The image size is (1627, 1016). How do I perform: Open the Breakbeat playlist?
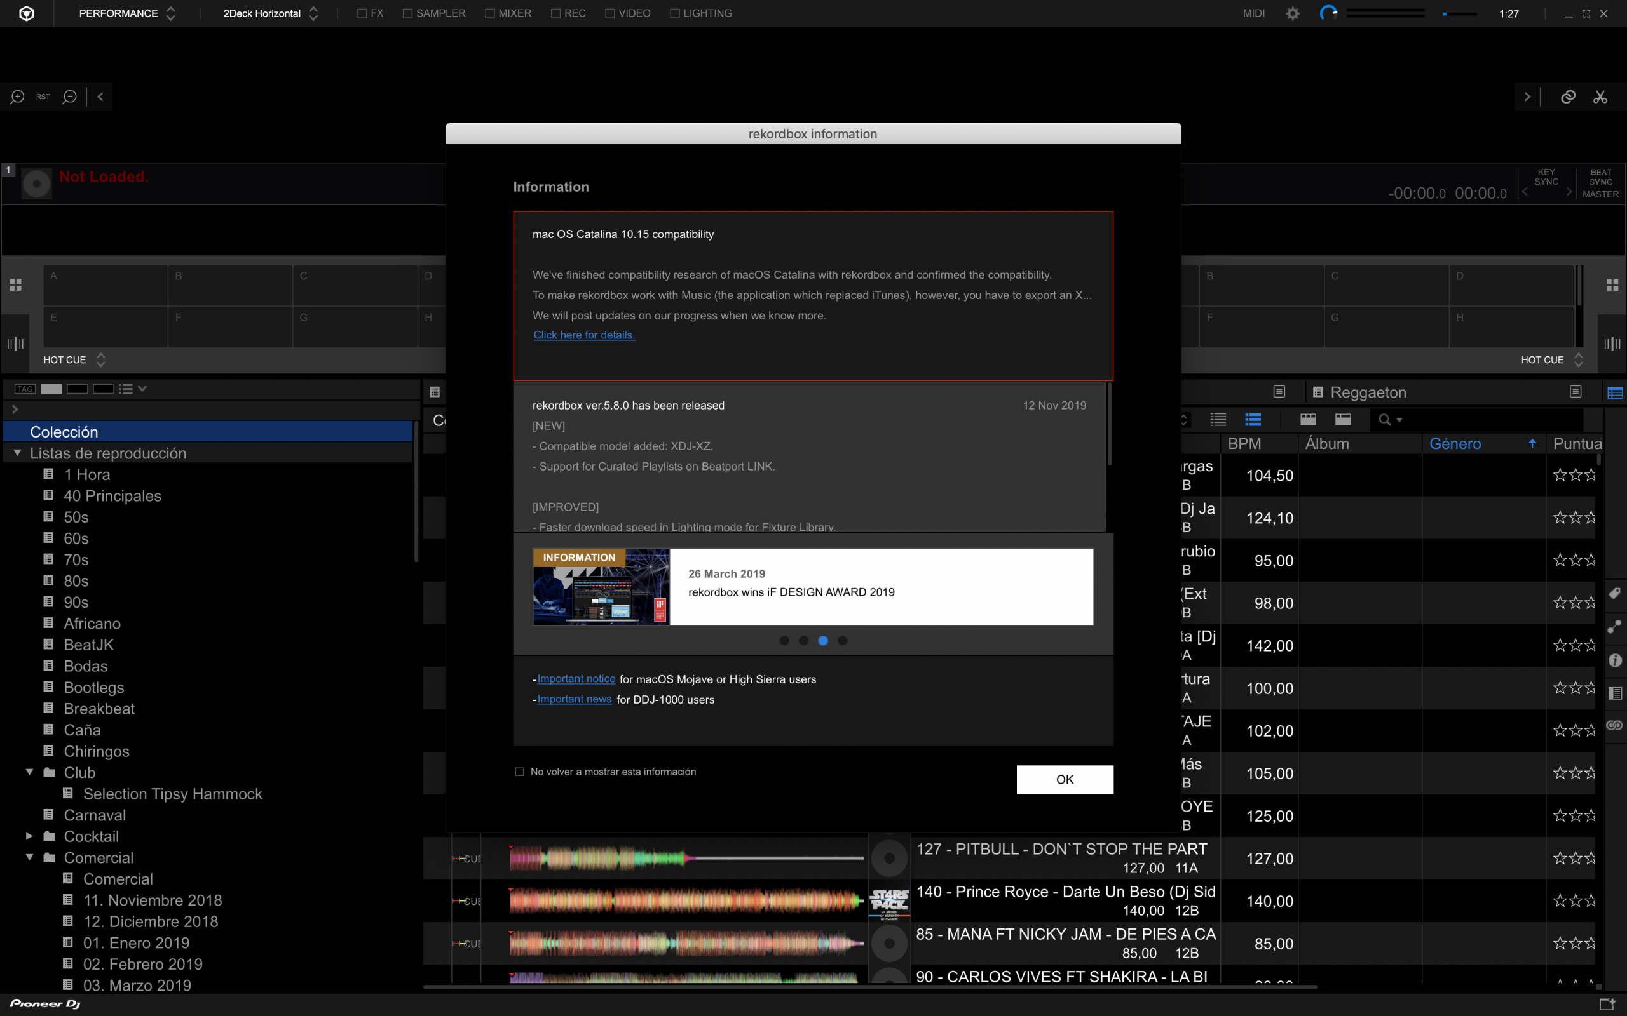pyautogui.click(x=99, y=709)
